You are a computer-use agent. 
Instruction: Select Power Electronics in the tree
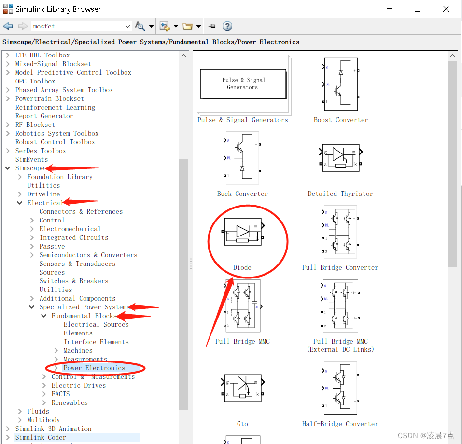pos(94,368)
